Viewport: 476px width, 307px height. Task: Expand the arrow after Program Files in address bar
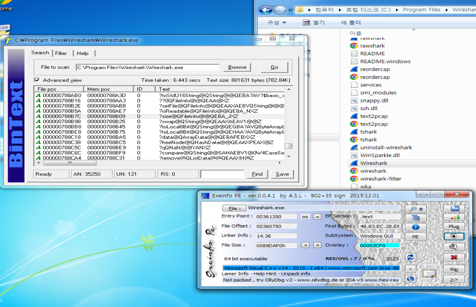click(446, 10)
